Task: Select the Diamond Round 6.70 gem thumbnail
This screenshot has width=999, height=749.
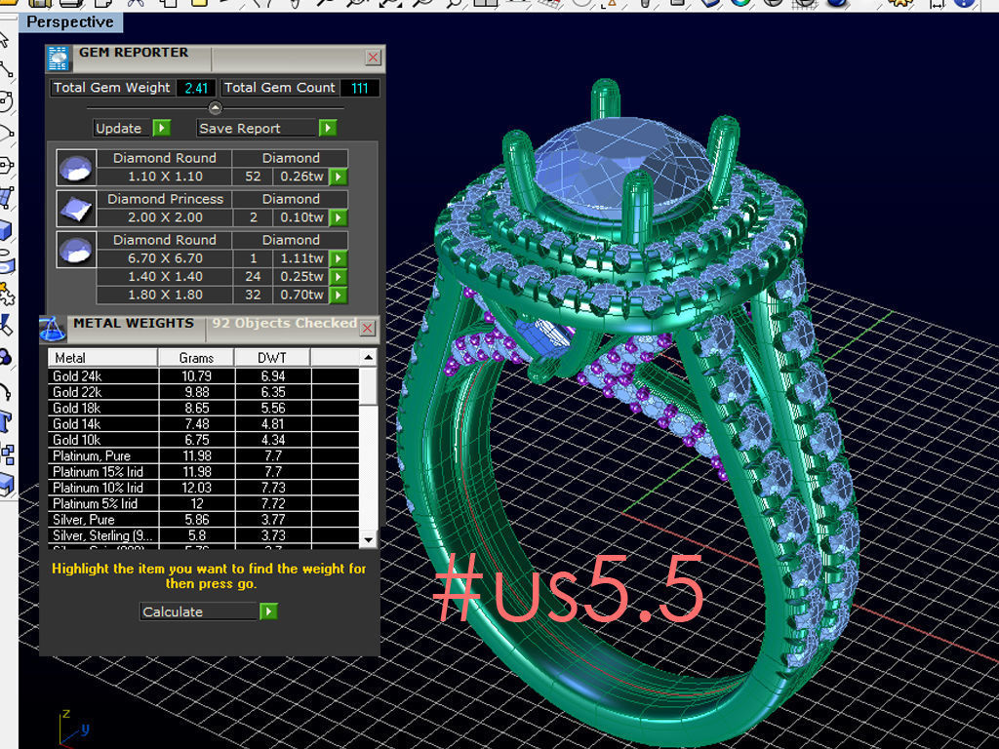Action: click(x=76, y=249)
